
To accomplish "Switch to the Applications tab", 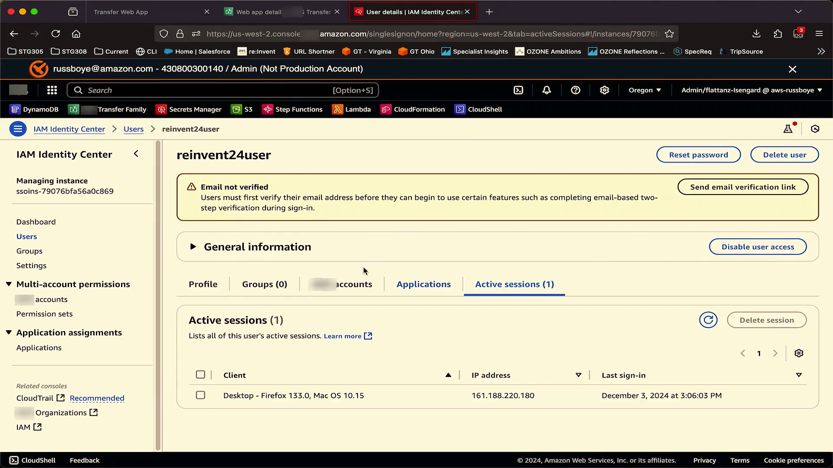I will pyautogui.click(x=423, y=284).
